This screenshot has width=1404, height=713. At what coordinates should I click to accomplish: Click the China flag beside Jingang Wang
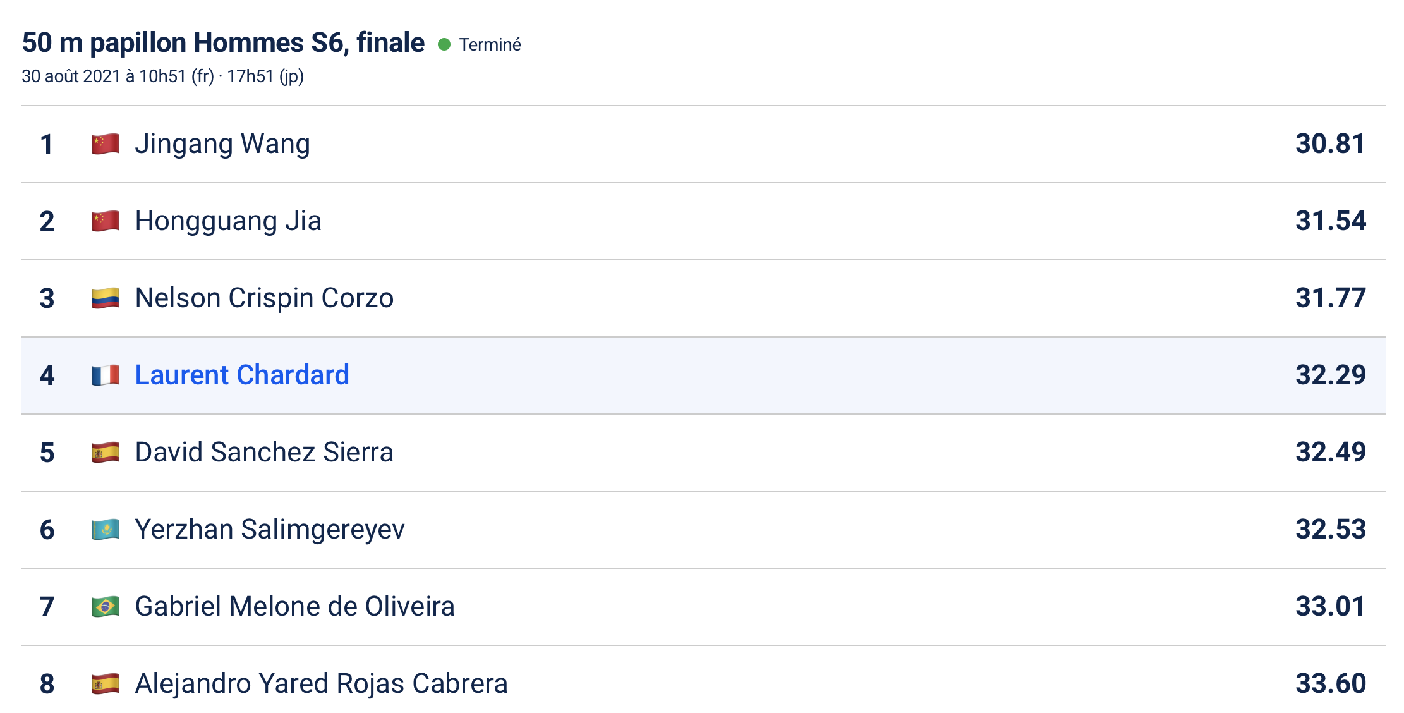(106, 144)
